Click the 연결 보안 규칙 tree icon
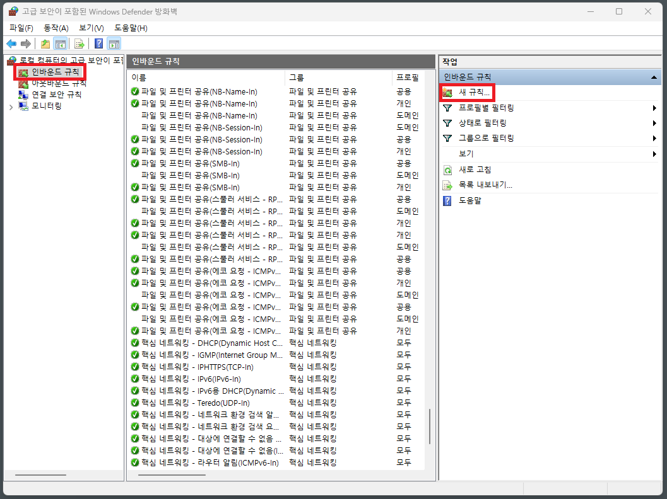 point(23,95)
